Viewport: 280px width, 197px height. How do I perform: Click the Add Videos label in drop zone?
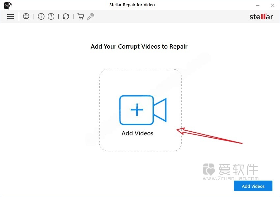137,133
